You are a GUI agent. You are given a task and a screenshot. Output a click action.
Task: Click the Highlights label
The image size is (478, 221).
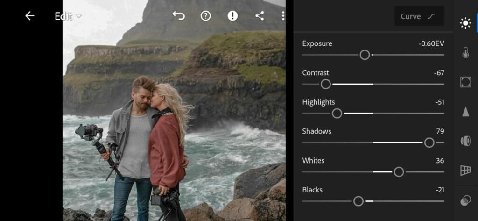point(318,102)
